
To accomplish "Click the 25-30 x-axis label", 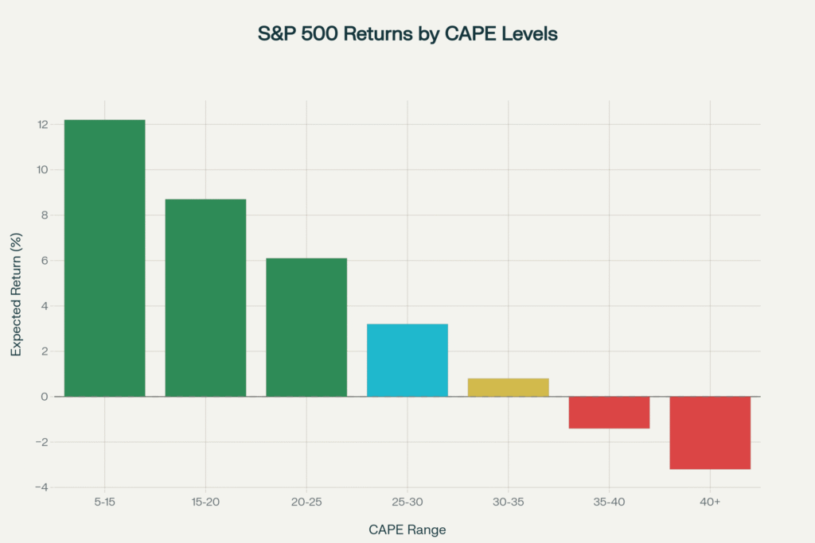I will [x=407, y=502].
